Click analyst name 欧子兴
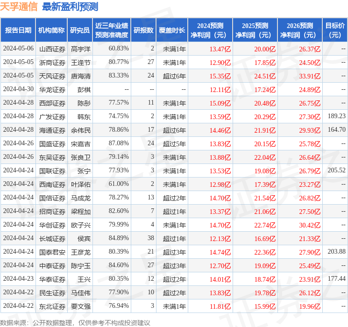This screenshot has width=348, height=327. click(x=80, y=225)
